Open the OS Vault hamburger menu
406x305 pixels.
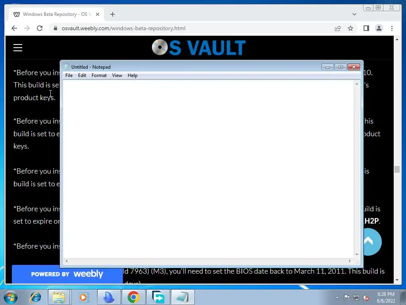pos(18,48)
